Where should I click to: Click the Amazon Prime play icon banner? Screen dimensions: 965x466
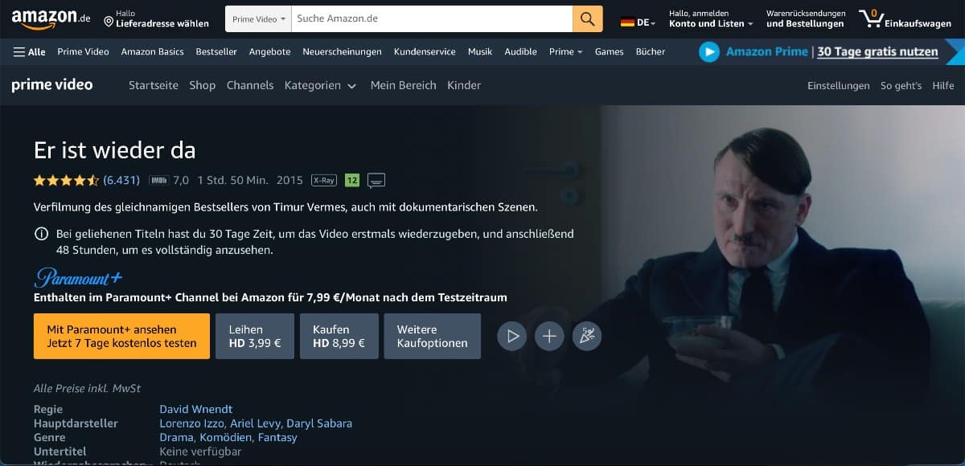tap(708, 51)
